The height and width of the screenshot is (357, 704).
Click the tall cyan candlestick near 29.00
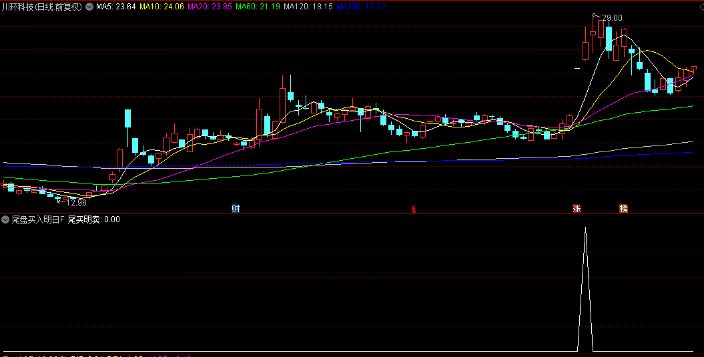coord(609,39)
